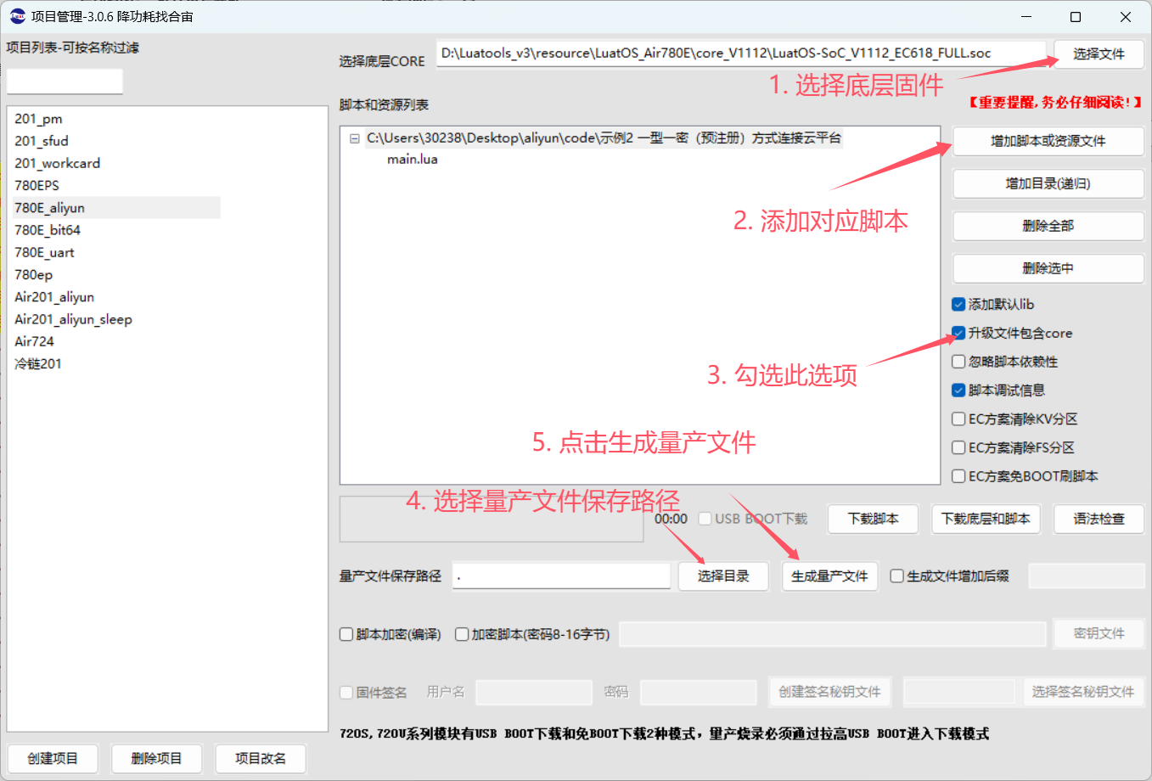Click 增加目录(递归) button
The width and height of the screenshot is (1152, 781).
point(1048,183)
